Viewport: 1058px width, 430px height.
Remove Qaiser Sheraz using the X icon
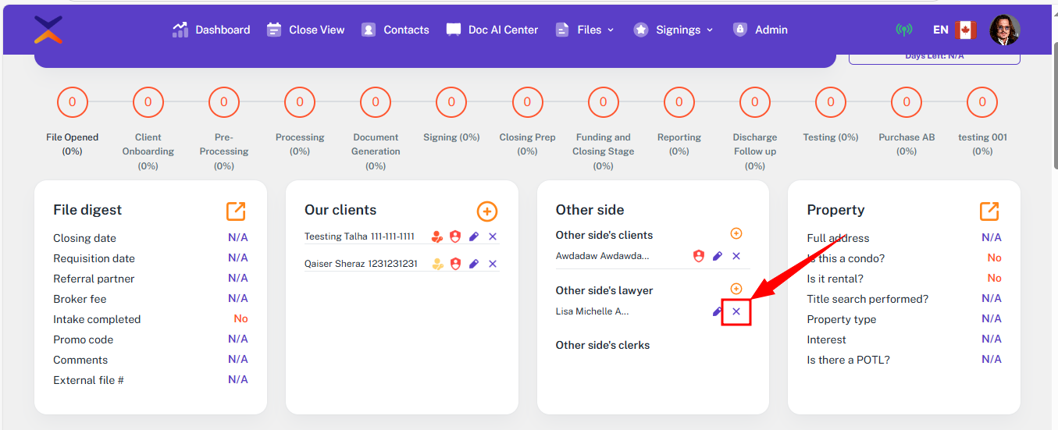point(493,264)
